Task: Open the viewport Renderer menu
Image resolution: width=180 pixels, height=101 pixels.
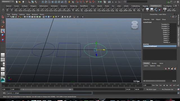Action: 35,15
